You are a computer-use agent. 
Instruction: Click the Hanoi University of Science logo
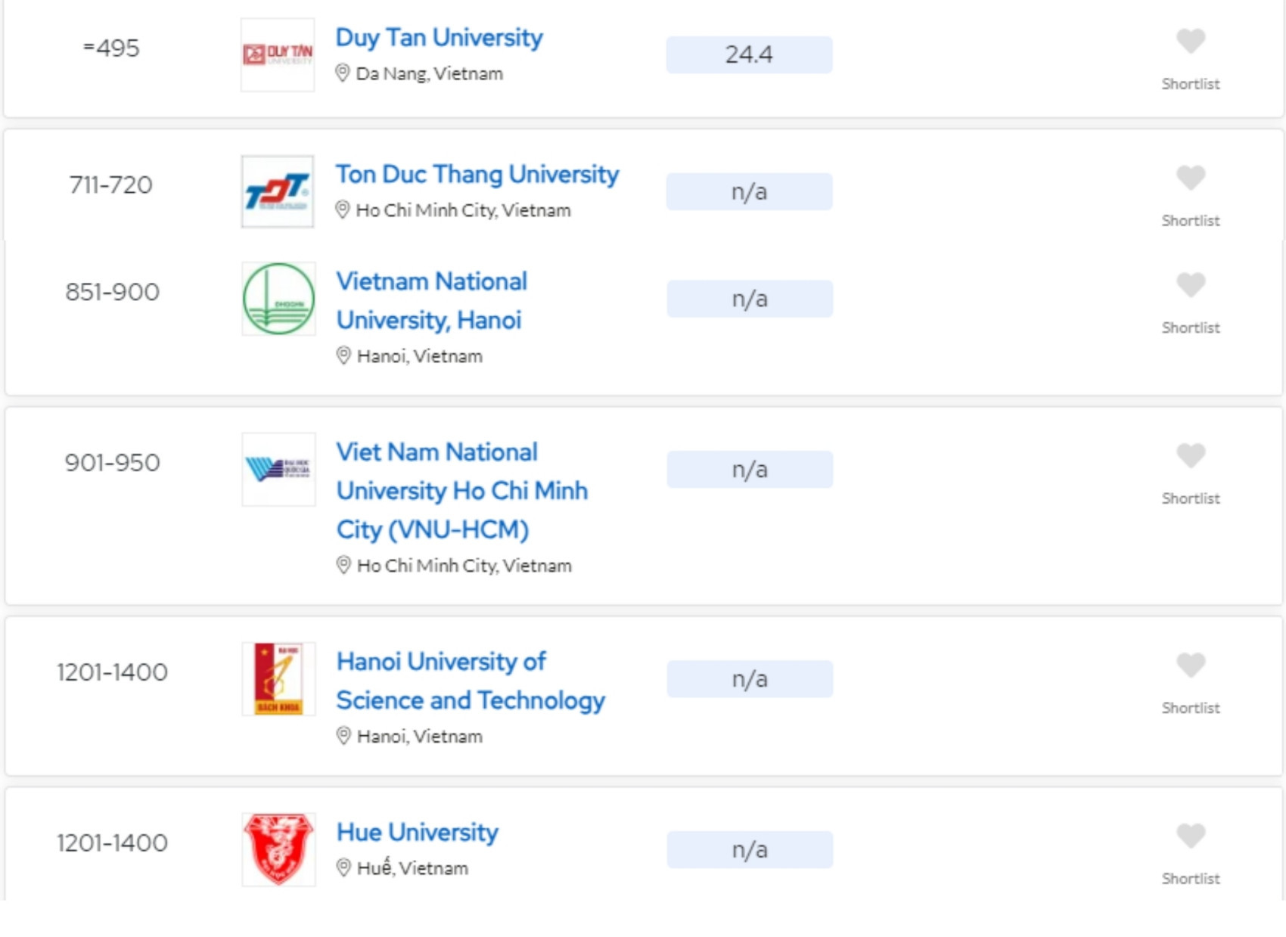(278, 679)
